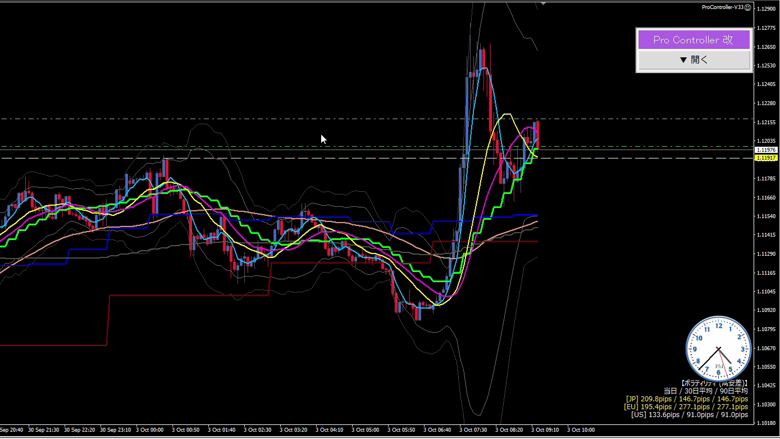780x439 pixels.
Task: Click the 1.10550 price scale label
Action: (767, 367)
